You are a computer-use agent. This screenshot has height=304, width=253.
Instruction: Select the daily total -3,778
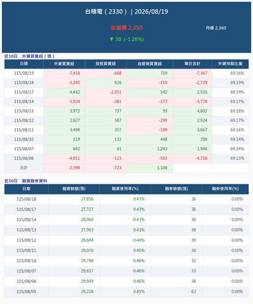[x=201, y=102]
